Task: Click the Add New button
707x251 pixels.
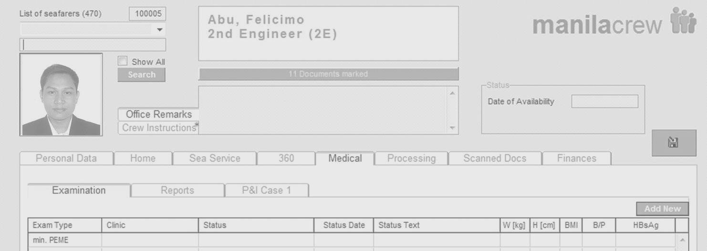Action: 662,209
